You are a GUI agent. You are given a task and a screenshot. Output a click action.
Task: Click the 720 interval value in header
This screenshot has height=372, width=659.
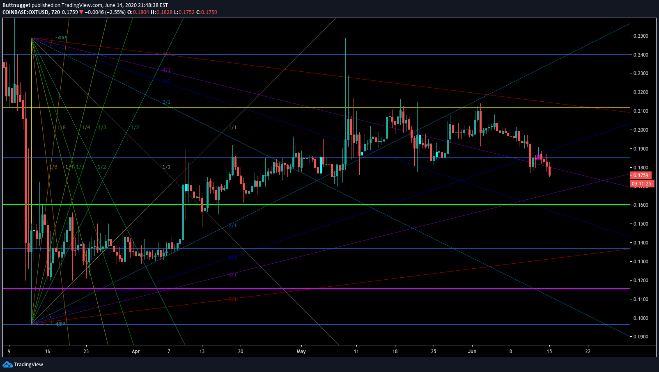(x=55, y=12)
